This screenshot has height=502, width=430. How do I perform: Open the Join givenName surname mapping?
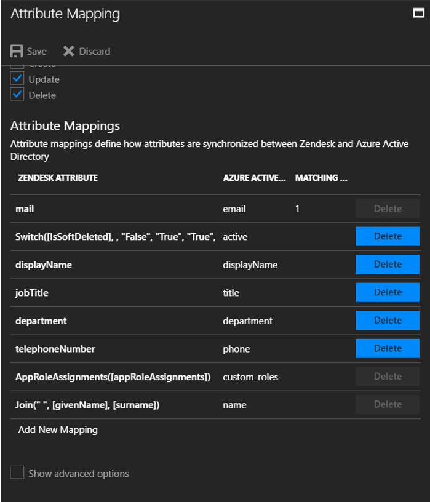(87, 405)
